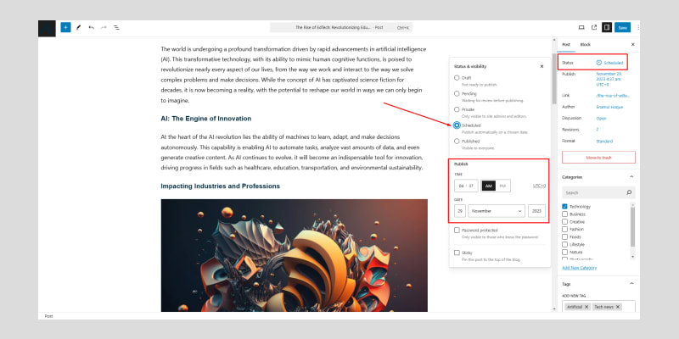Select the Pending status option
The width and height of the screenshot is (679, 339).
[x=457, y=93]
